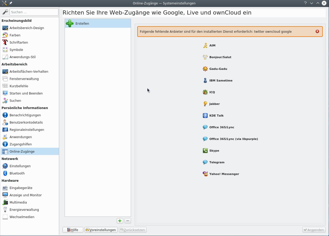Open Benachrichtigungen settings

30,115
